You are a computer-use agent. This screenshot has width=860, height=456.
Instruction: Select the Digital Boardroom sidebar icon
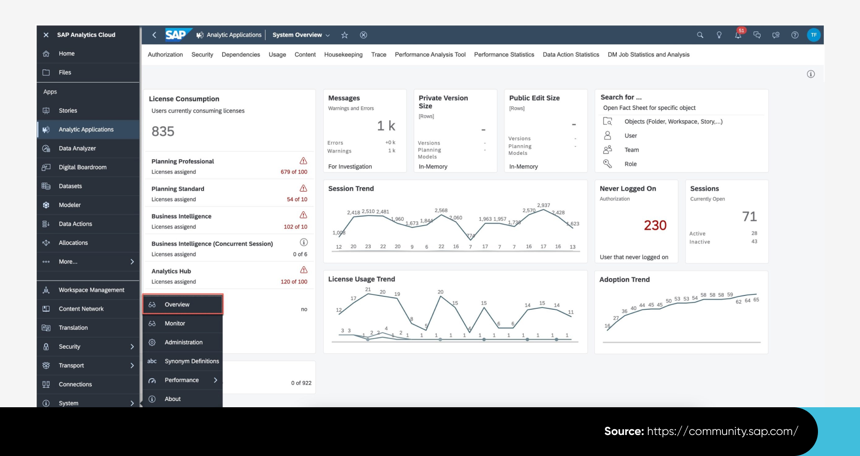(x=46, y=167)
